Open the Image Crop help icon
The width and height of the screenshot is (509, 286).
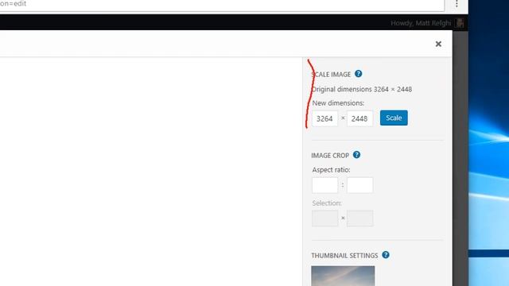pos(356,155)
